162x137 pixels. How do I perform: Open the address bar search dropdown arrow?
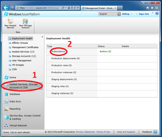click(66, 8)
